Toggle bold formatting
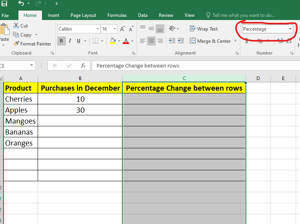This screenshot has height=224, width=300. 61,41
